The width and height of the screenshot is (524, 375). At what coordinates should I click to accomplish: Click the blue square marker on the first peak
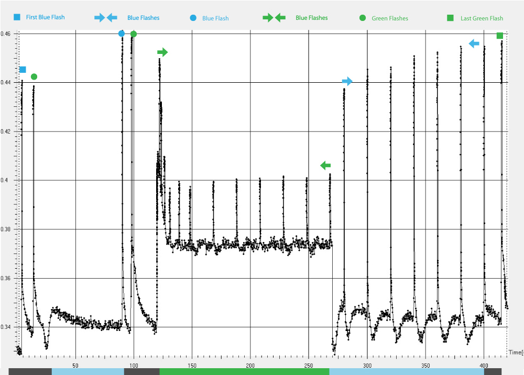(x=23, y=70)
